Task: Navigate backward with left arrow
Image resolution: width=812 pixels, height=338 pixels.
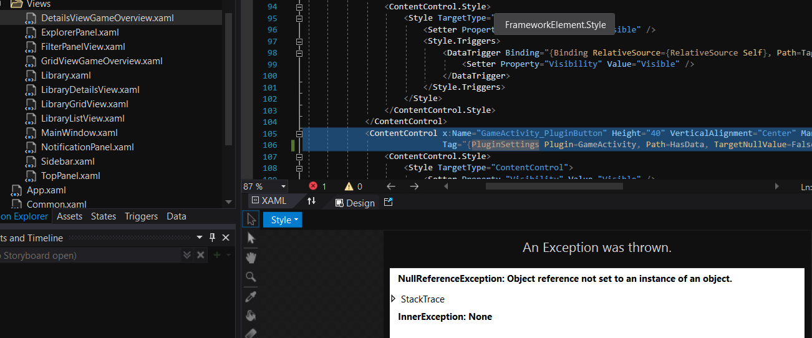Action: pos(391,186)
